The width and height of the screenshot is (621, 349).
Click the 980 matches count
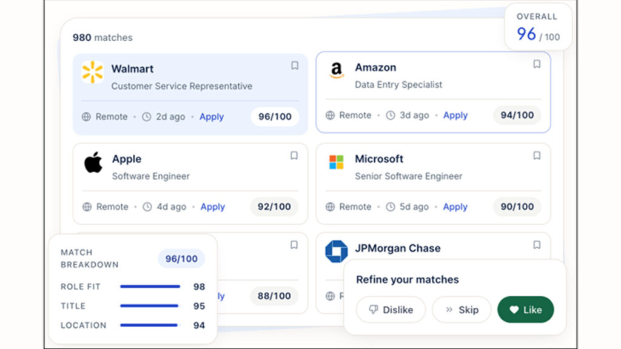point(102,38)
